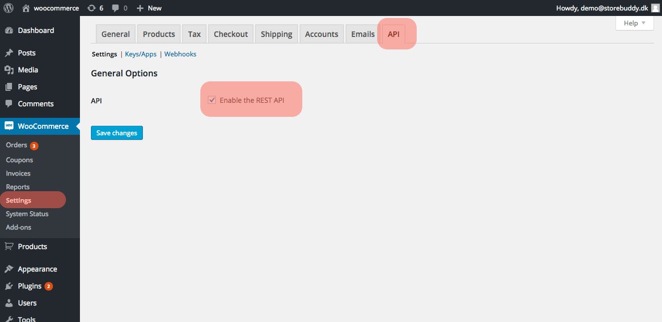Click the orange Orders count badge

pos(34,146)
